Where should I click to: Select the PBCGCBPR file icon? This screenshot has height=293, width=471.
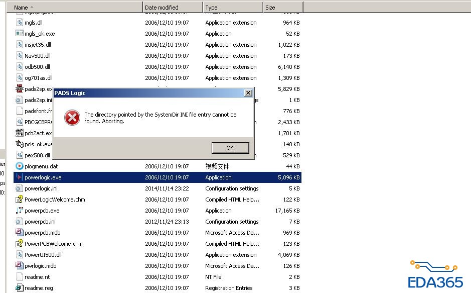click(20, 122)
